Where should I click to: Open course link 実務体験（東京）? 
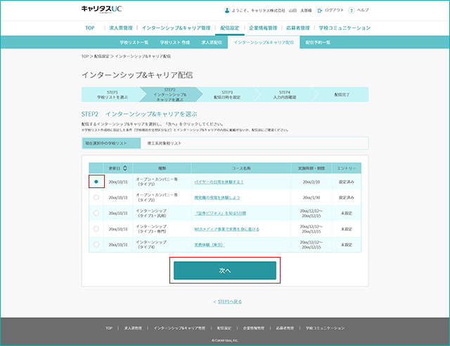[x=210, y=245]
